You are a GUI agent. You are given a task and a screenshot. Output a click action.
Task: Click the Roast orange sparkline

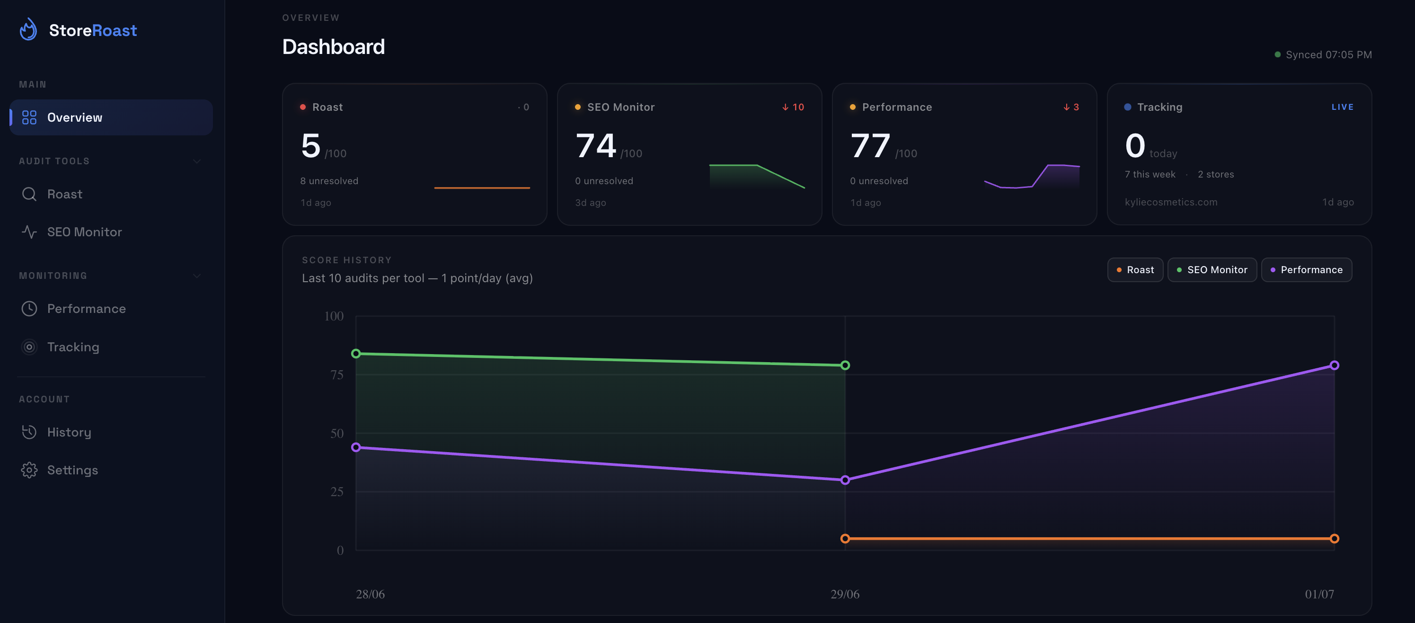coord(482,188)
